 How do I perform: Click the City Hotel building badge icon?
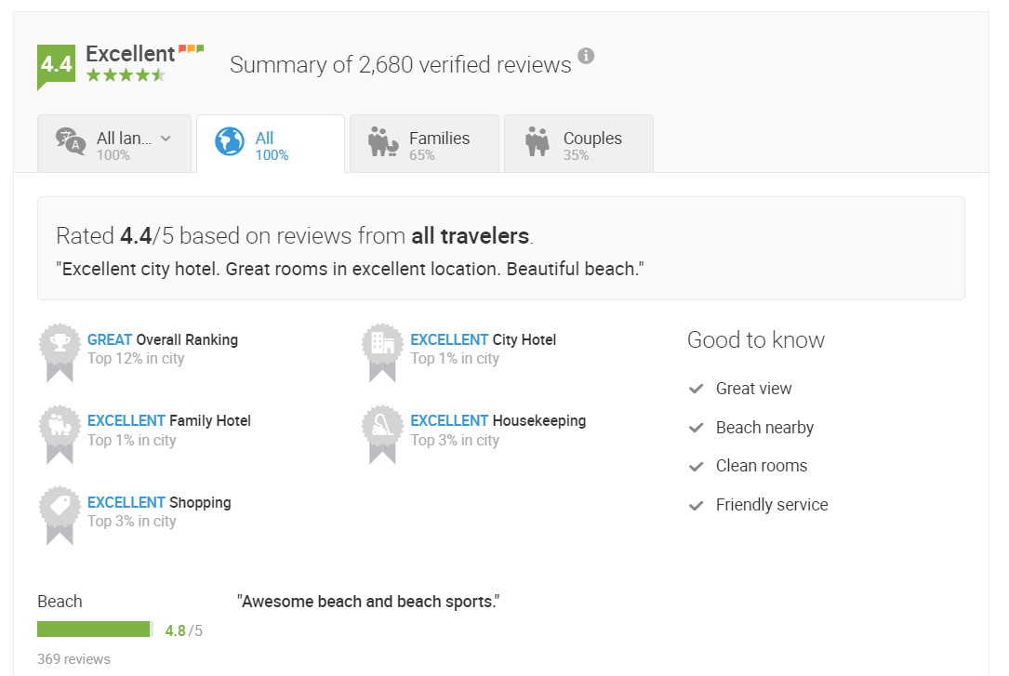click(382, 345)
